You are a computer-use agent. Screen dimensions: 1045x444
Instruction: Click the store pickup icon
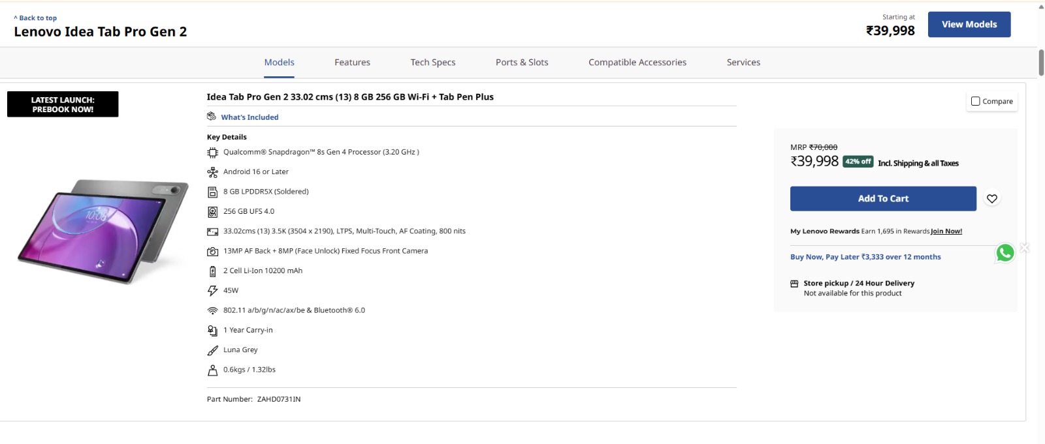794,284
